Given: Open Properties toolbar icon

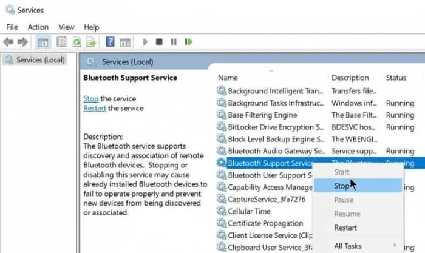Looking at the screenshot, I should click(61, 42).
